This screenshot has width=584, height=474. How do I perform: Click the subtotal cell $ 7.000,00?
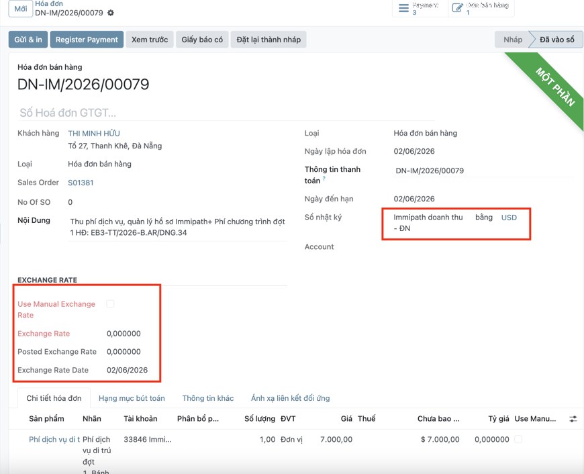tap(440, 439)
